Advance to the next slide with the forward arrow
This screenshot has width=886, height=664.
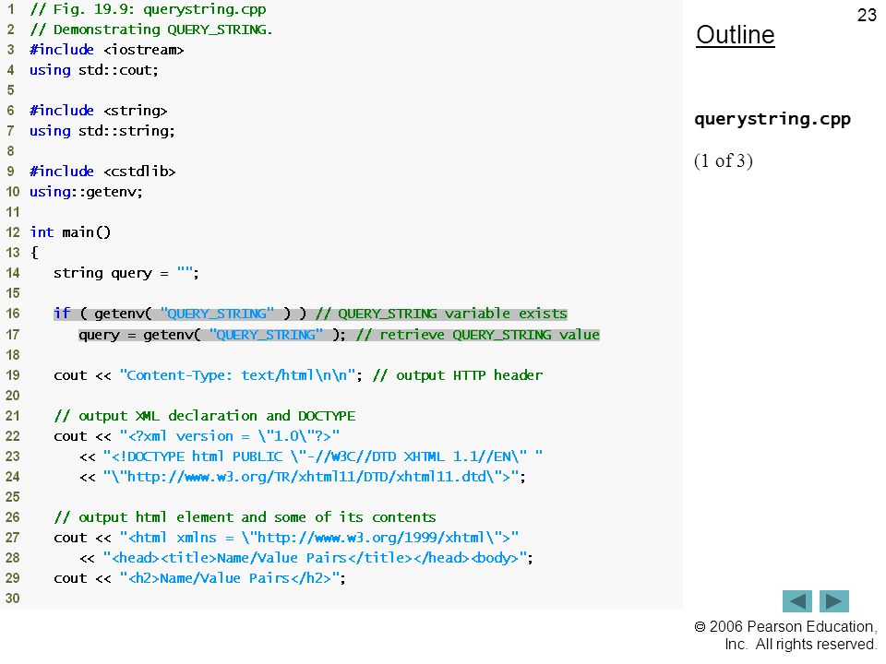(x=834, y=600)
